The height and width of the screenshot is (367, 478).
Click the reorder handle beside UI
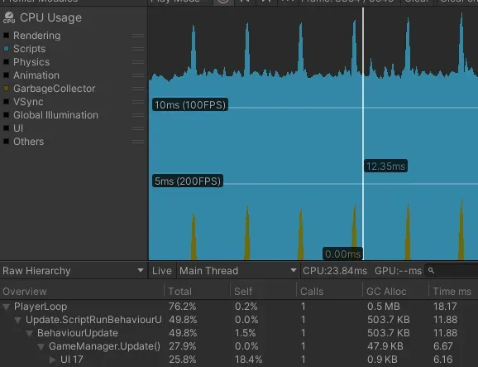[138, 128]
